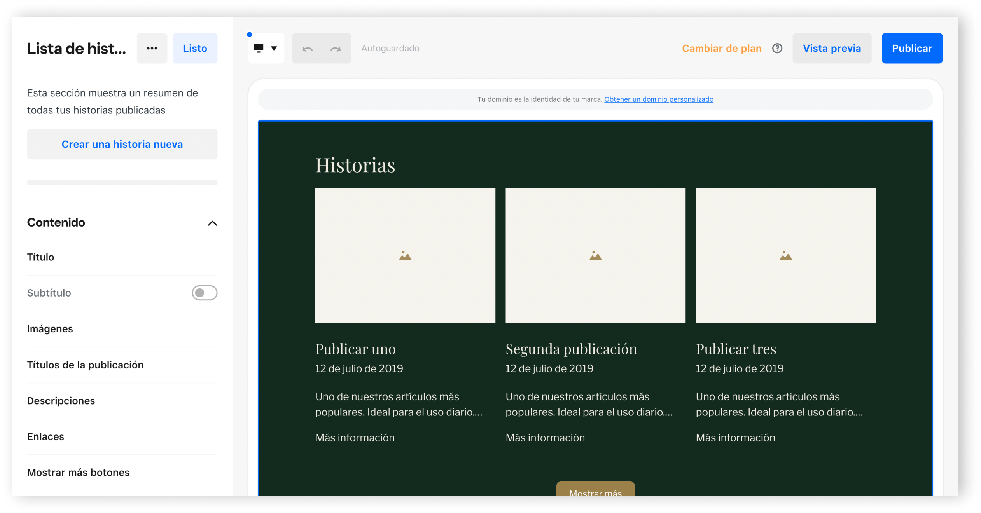Click the Publicar tres post title

point(736,349)
